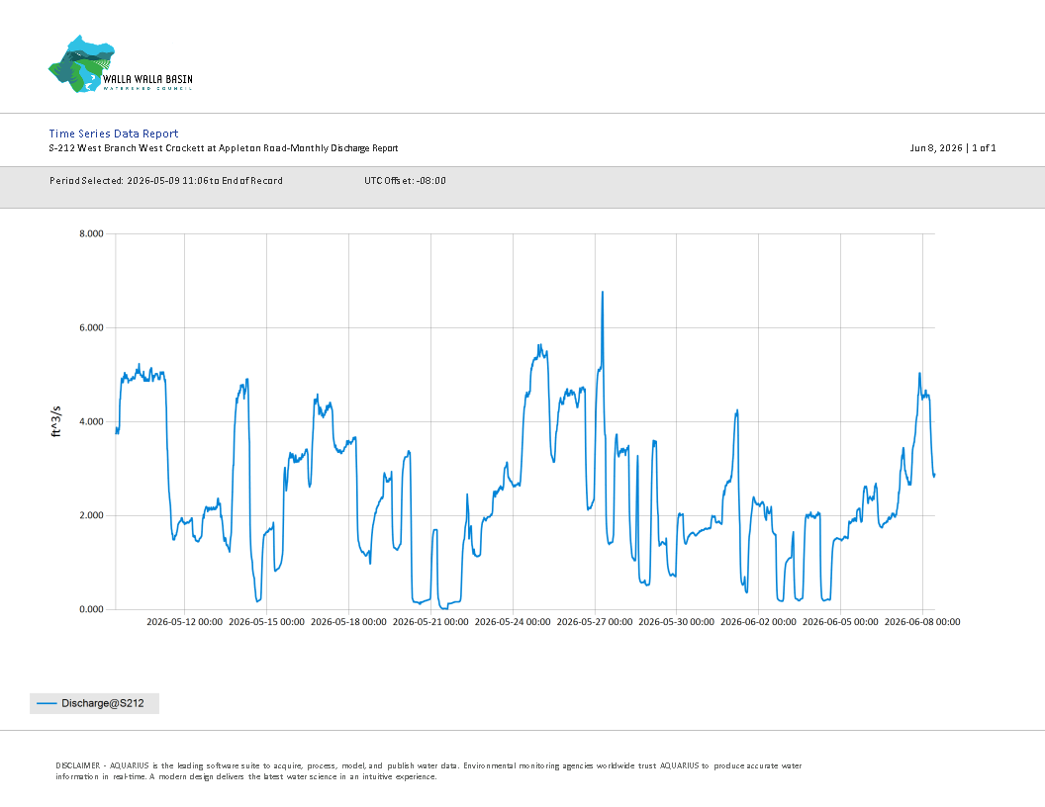Click the 0.000 y-axis label
The image size is (1045, 807).
pyautogui.click(x=91, y=609)
